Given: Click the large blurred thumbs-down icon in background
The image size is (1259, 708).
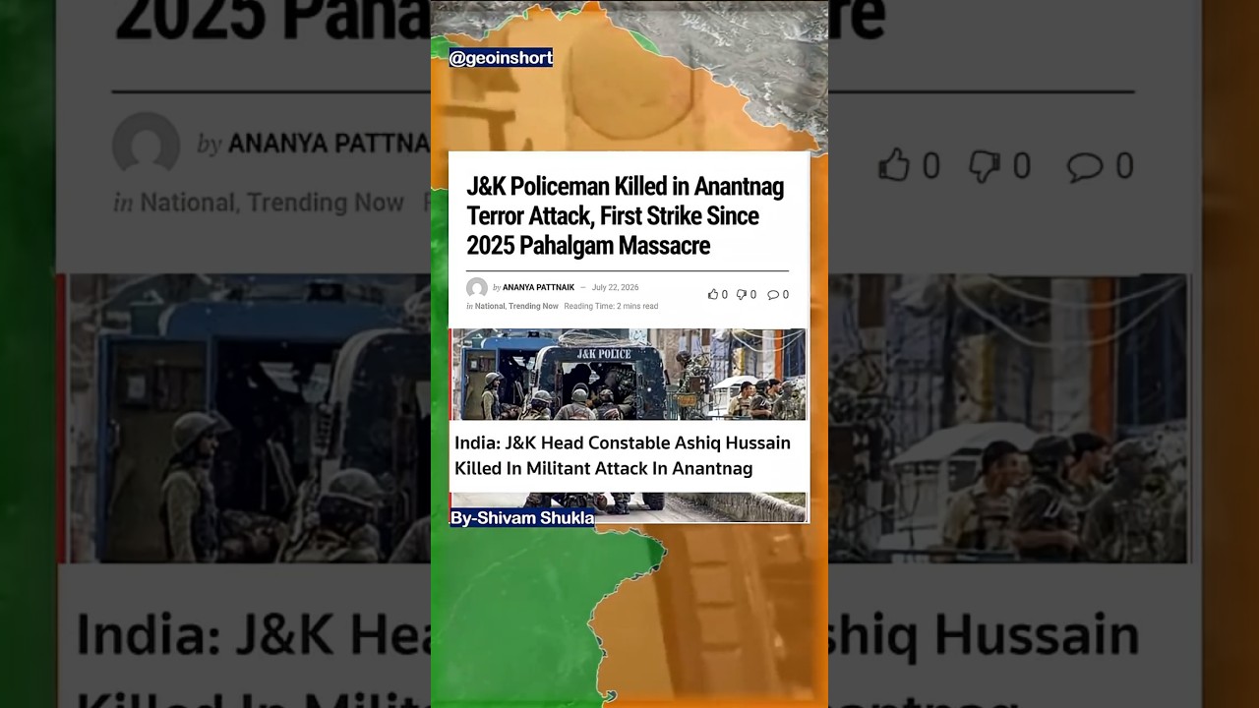Looking at the screenshot, I should tap(985, 165).
